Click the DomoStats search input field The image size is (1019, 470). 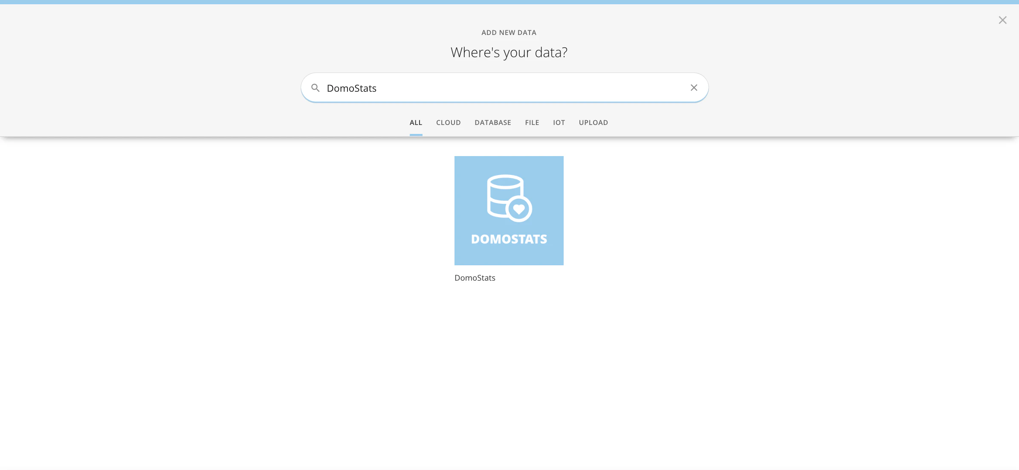pos(504,88)
